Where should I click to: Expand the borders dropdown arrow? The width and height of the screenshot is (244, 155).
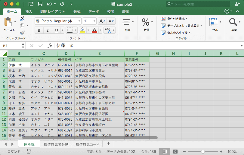pyautogui.click(x=76, y=30)
